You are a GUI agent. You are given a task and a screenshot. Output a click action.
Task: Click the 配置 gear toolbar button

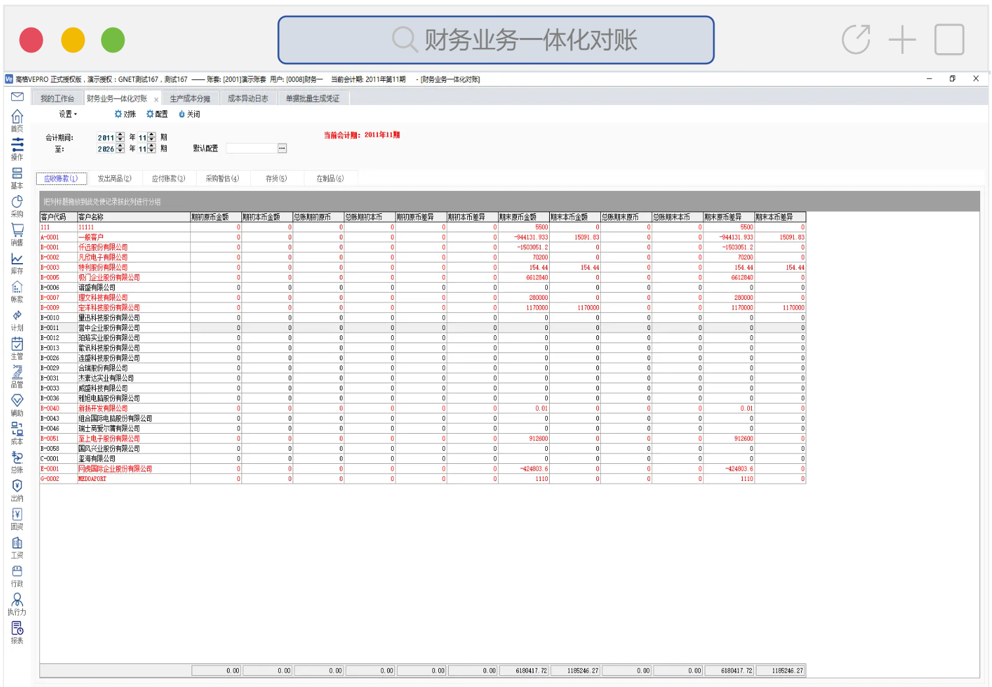[x=157, y=114]
